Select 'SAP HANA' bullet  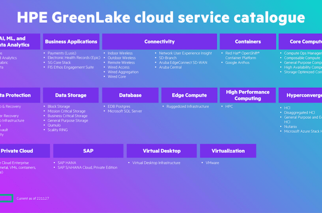point(67,163)
